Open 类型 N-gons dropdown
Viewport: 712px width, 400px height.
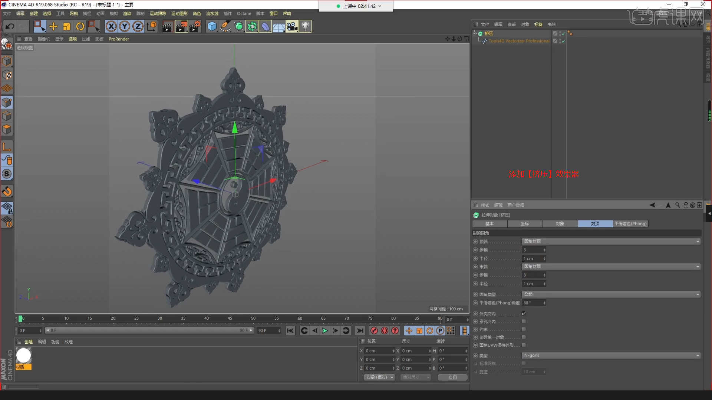click(x=611, y=356)
